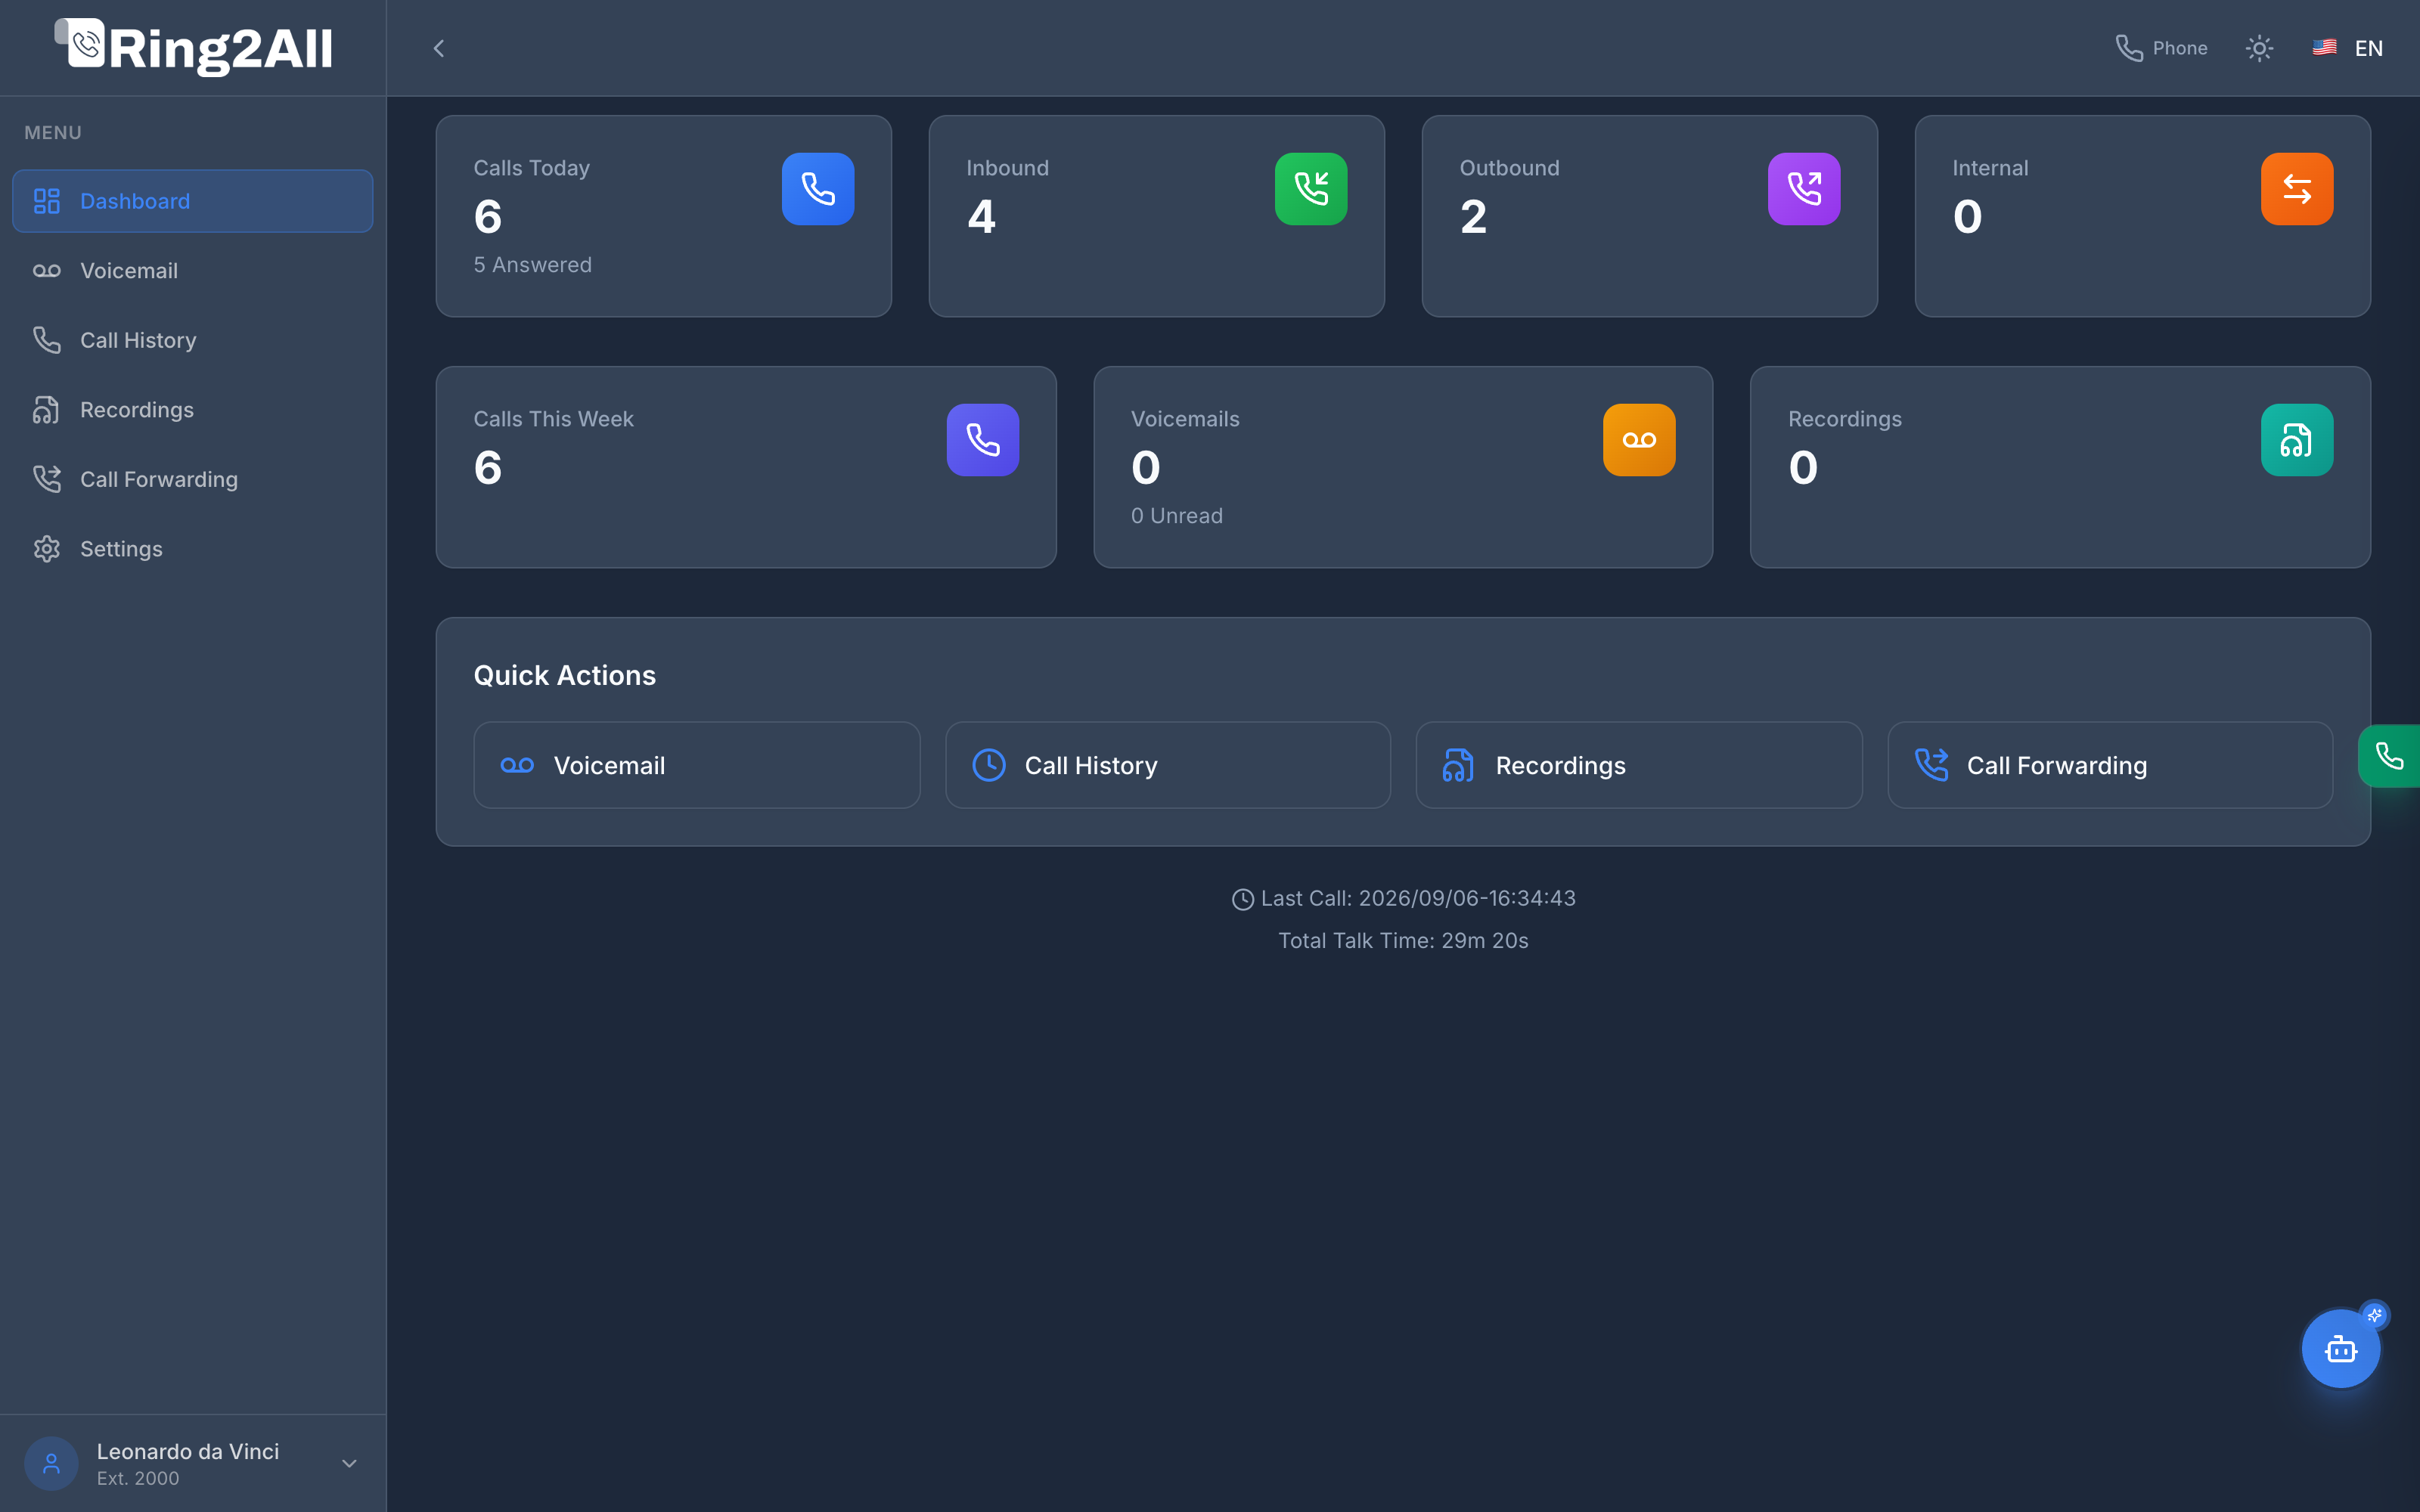The image size is (2420, 1512).
Task: Click 'Total Talk Time: 29m 20s' text
Action: (1403, 941)
